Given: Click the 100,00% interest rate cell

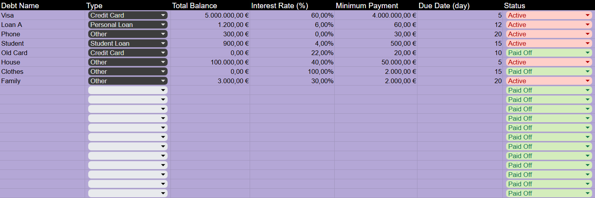Looking at the screenshot, I should (292, 71).
